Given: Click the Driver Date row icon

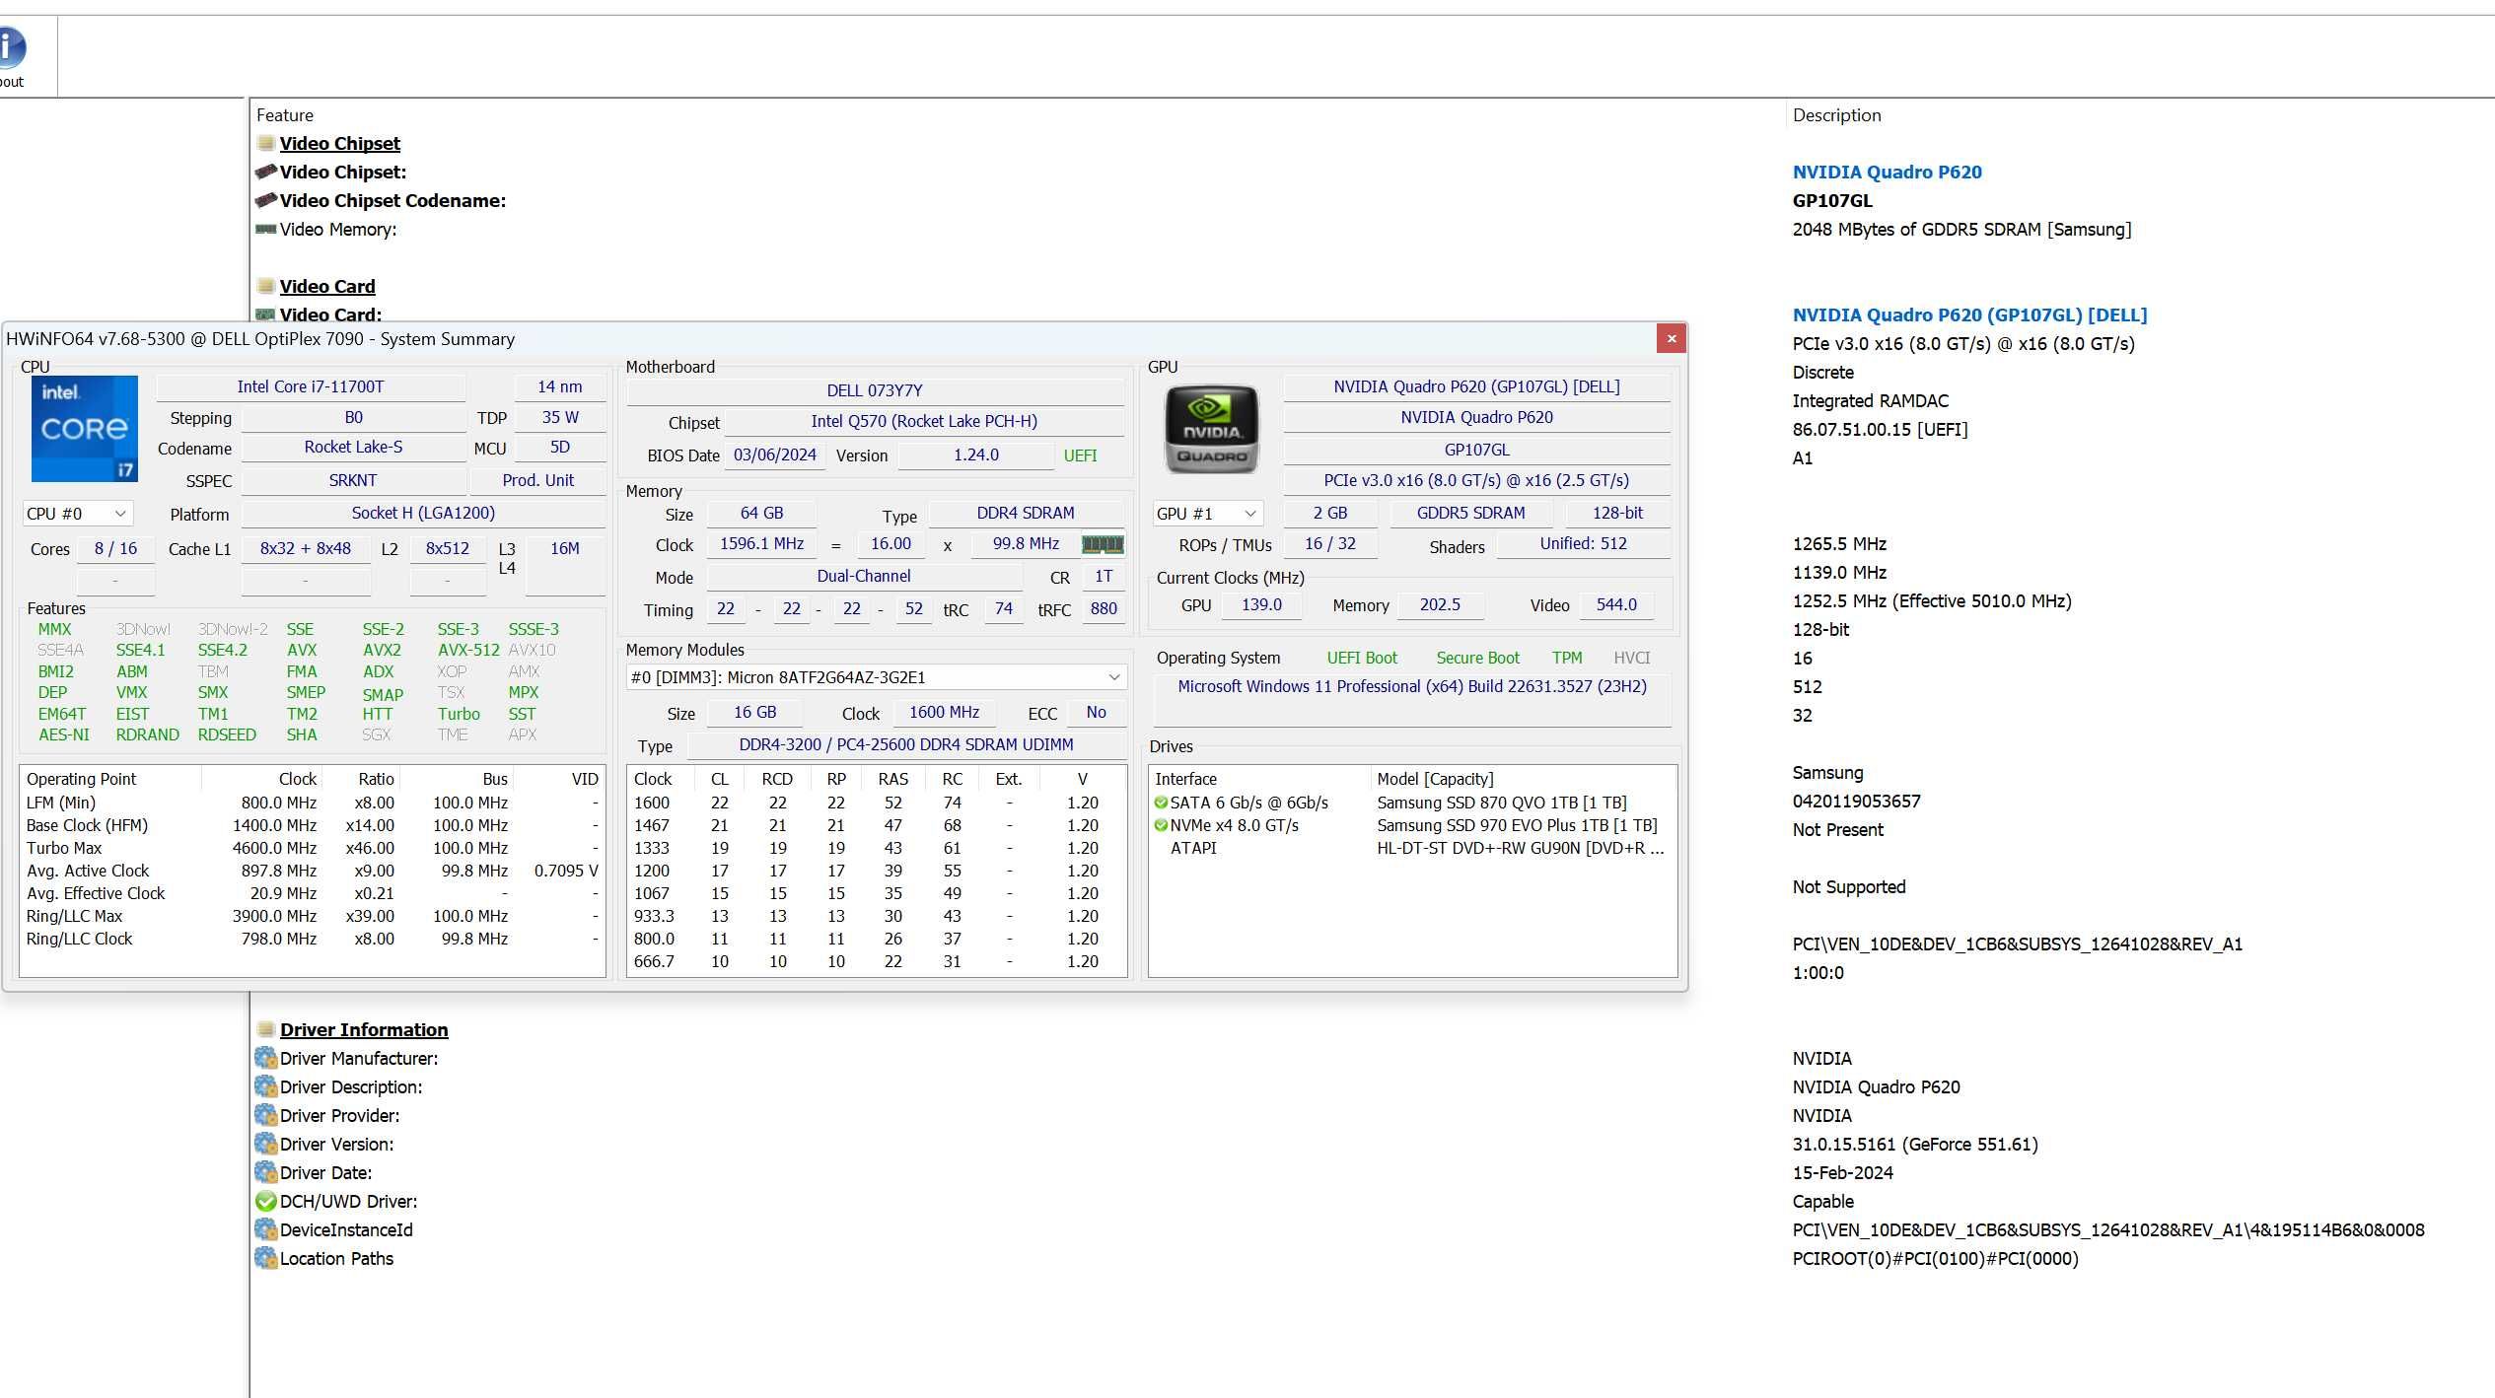Looking at the screenshot, I should 265,1172.
